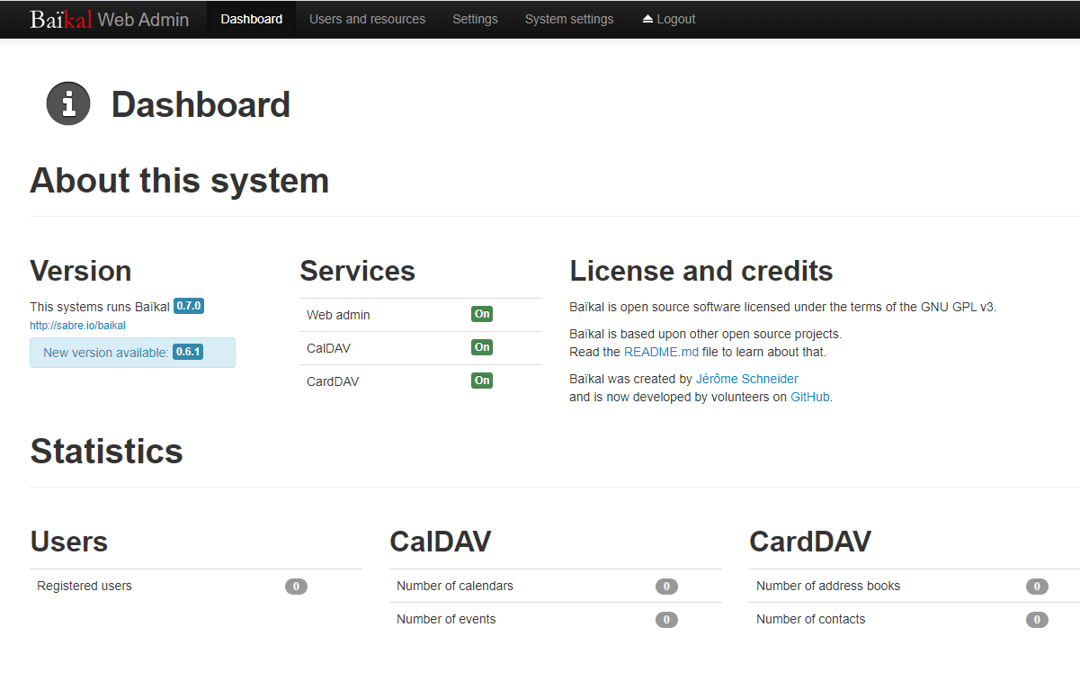Screen dimensions: 1080x699
Task: Open the Dashboard nav tab
Action: (251, 19)
